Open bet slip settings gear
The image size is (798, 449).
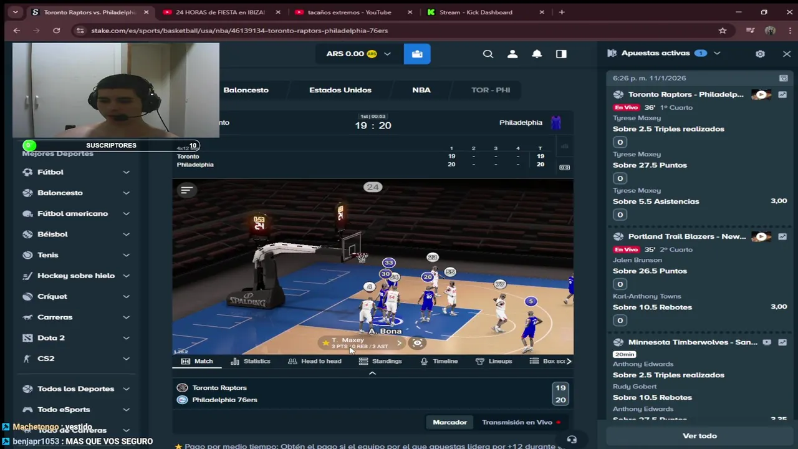(760, 54)
